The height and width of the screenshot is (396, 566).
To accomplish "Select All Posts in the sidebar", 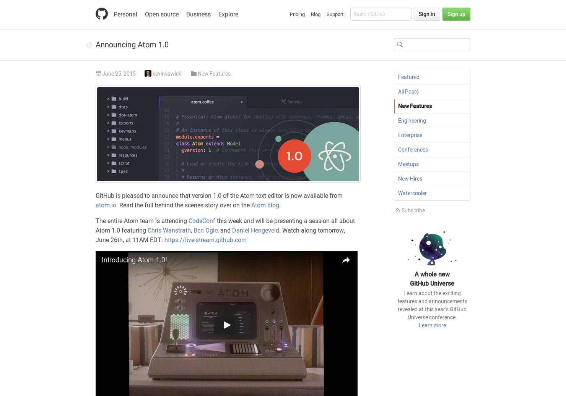I will 432,92.
